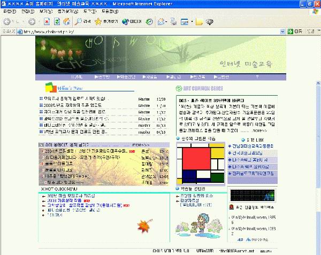Click the webmaster email address in footer
This screenshot has width=321, height=255.
[236, 251]
